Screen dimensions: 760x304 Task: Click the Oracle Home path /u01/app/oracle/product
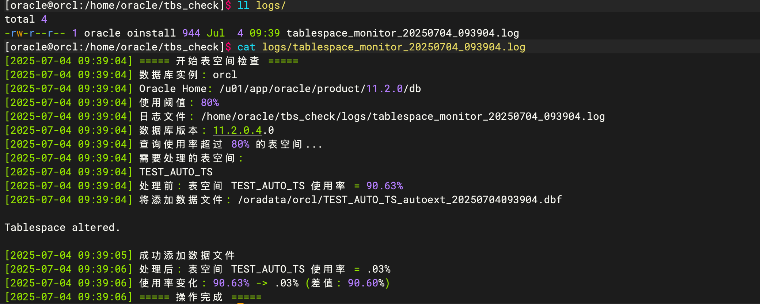pyautogui.click(x=292, y=89)
